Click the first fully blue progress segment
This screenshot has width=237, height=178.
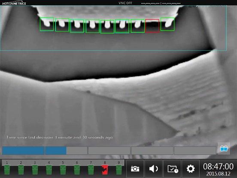pos(23,150)
